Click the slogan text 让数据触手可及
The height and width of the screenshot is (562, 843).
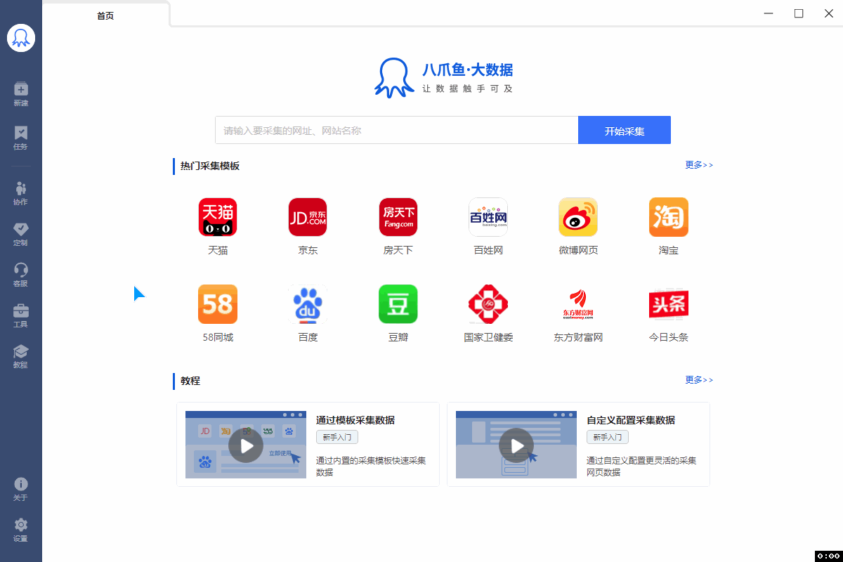click(x=468, y=89)
